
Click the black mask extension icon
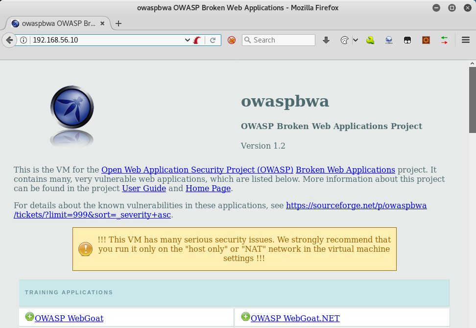coord(407,40)
